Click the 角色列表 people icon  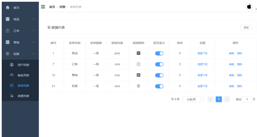click(12, 75)
